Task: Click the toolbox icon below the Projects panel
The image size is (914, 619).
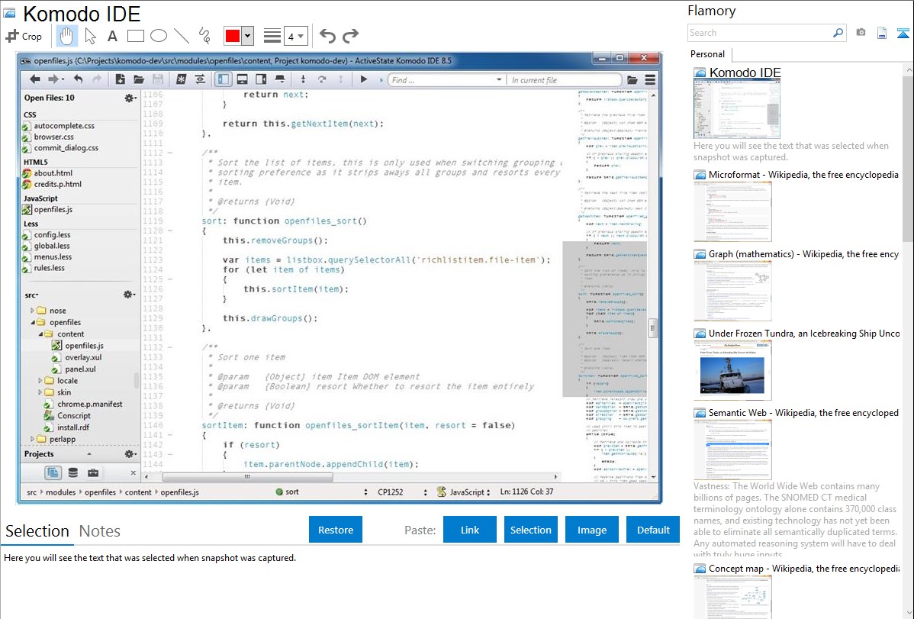Action: (92, 472)
